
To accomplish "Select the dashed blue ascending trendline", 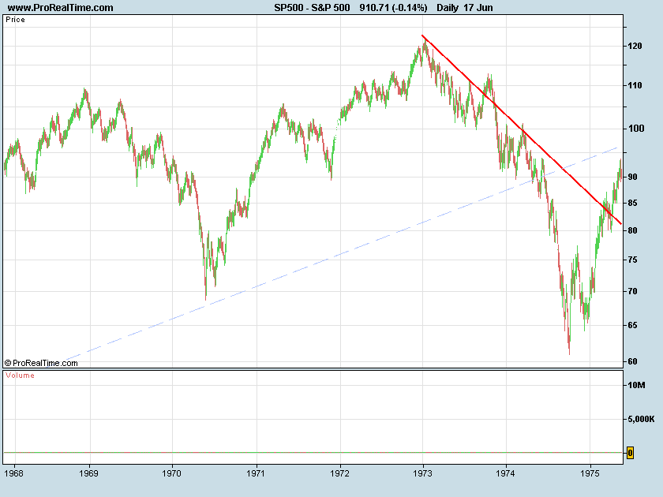I will [x=343, y=253].
